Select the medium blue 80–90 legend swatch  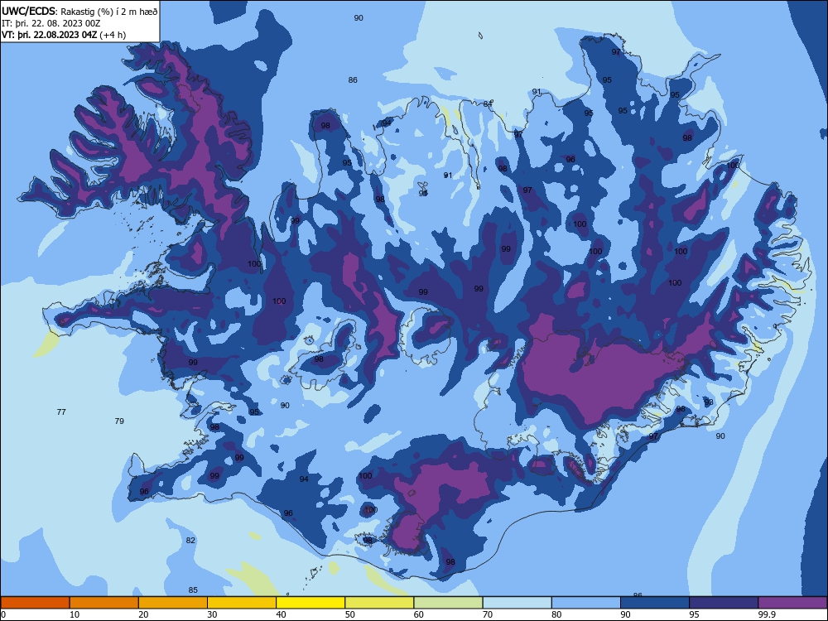[586, 603]
